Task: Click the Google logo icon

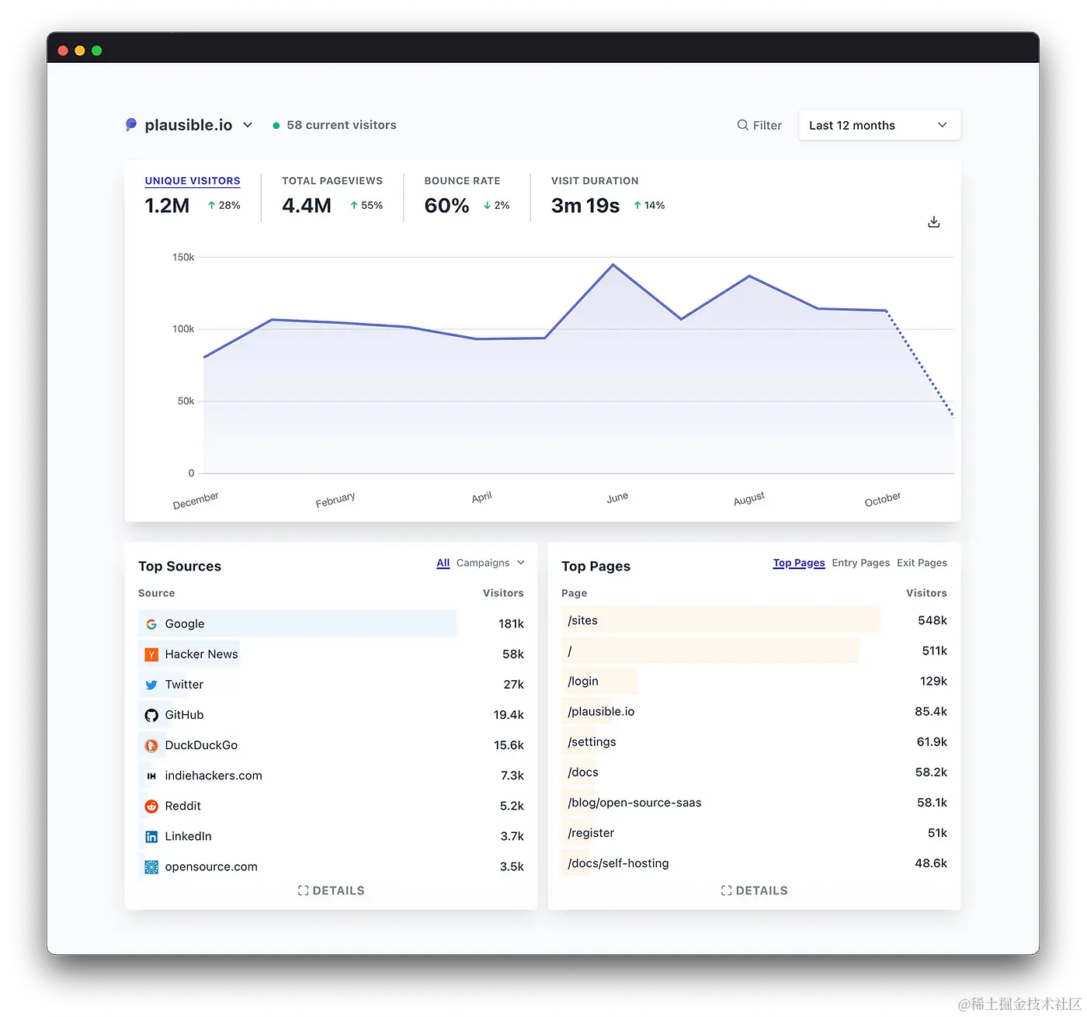Action: coord(151,624)
